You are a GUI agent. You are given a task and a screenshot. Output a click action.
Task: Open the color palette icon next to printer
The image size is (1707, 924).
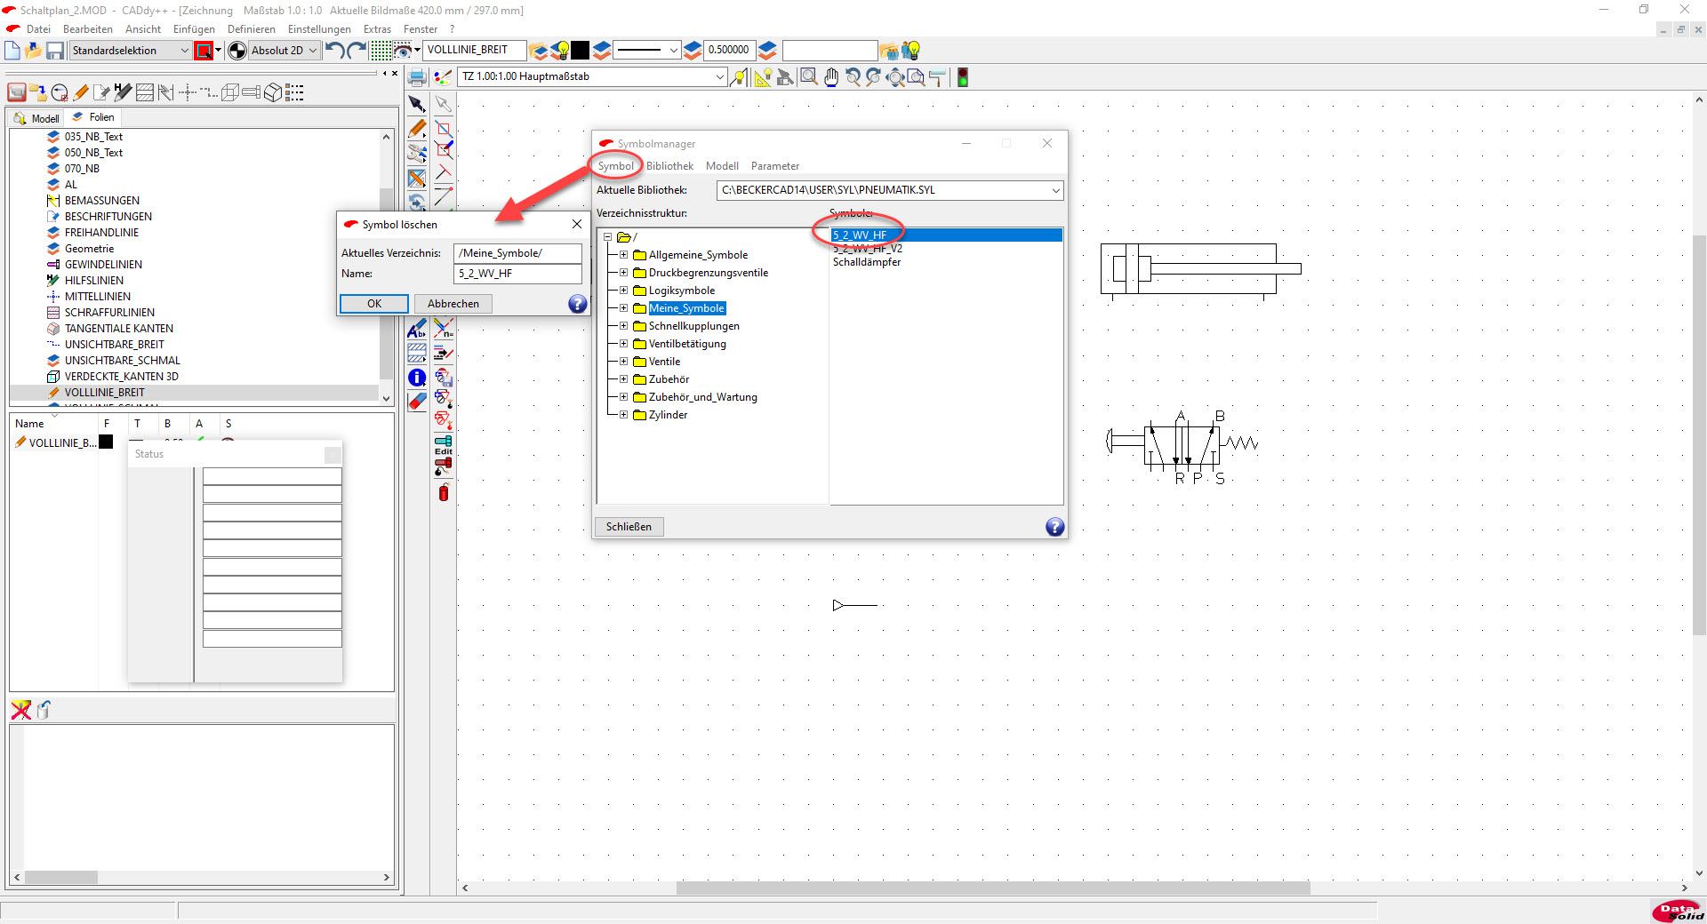click(x=442, y=78)
